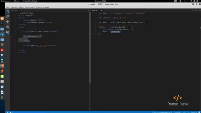Launch Terminal from the dock
This screenshot has height=113, width=201.
tap(2, 24)
